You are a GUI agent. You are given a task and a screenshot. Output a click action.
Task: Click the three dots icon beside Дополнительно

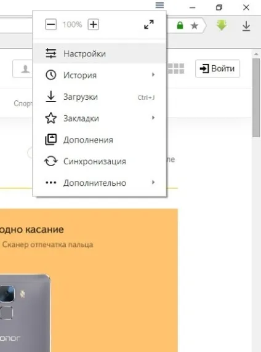pos(51,183)
